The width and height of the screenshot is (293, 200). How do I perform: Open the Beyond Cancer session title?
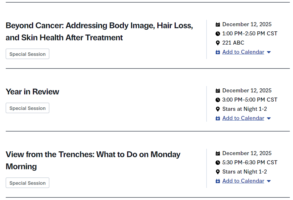click(x=99, y=31)
